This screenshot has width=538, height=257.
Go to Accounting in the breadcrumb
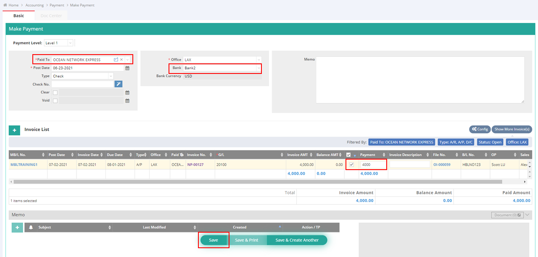[x=34, y=5]
